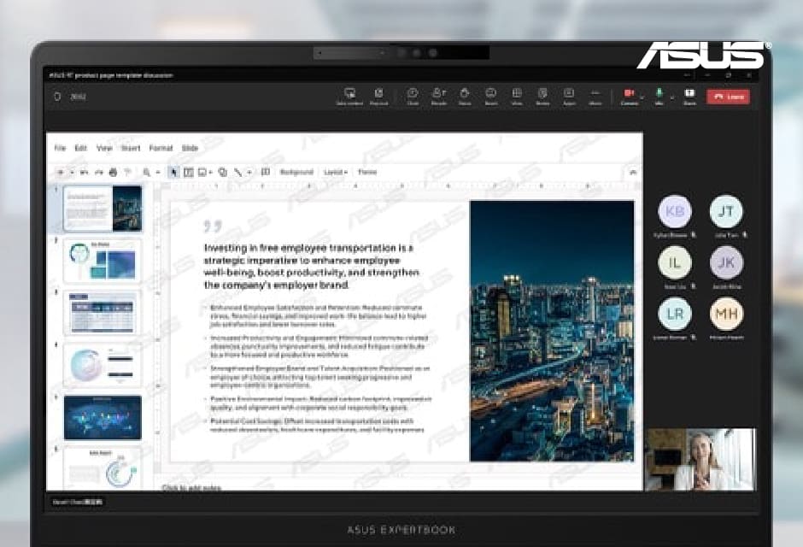Select the world map slide thumbnail

click(x=103, y=417)
